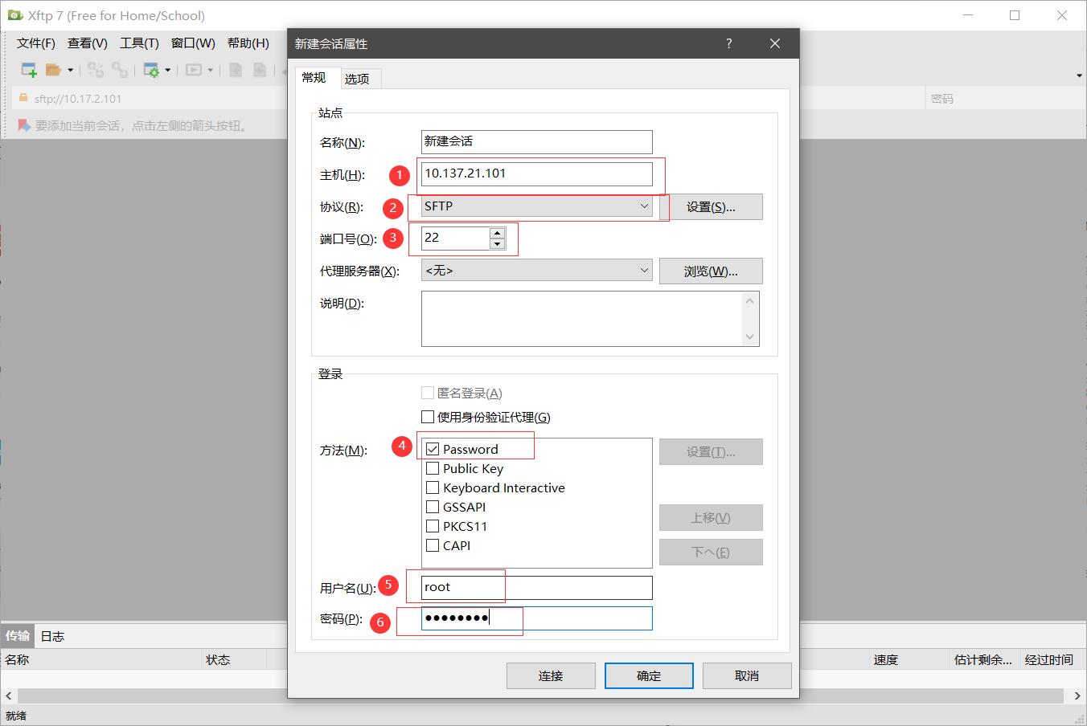Click the 说明 box scroll up arrow
Viewport: 1087px width, 726px height.
(x=749, y=300)
